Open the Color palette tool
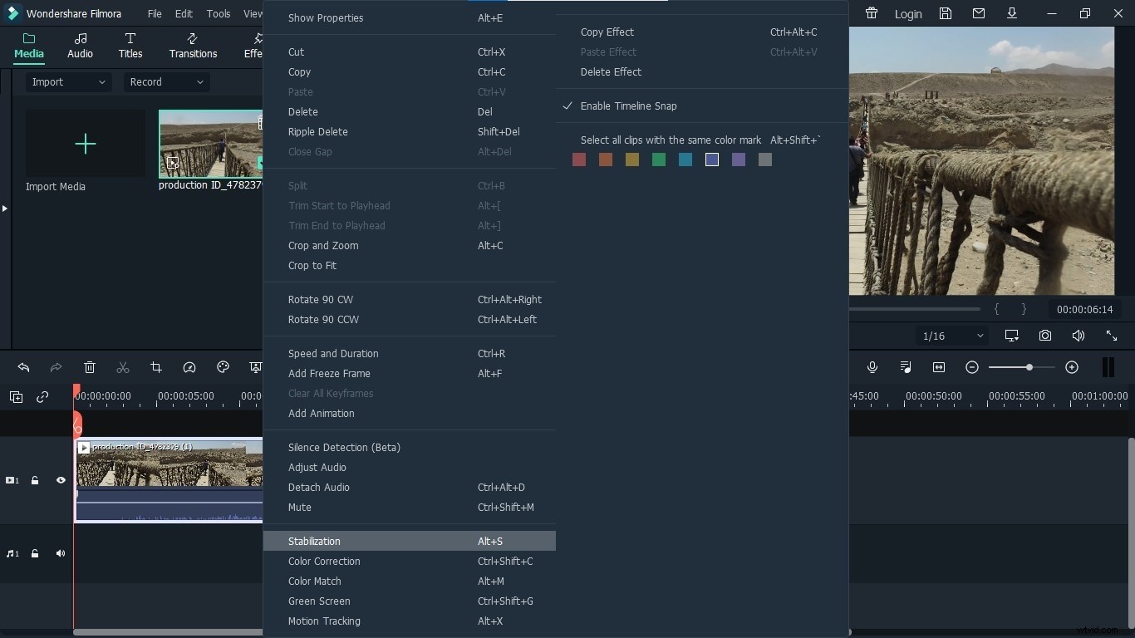The width and height of the screenshot is (1135, 638). [222, 367]
